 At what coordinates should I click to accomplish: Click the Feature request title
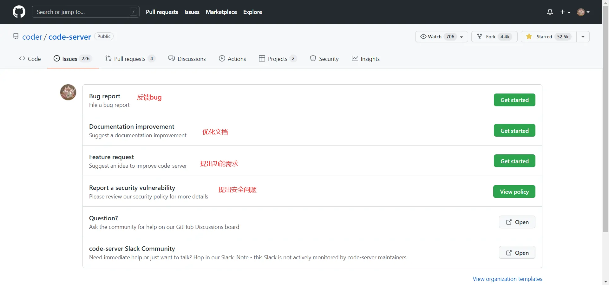tap(112, 157)
